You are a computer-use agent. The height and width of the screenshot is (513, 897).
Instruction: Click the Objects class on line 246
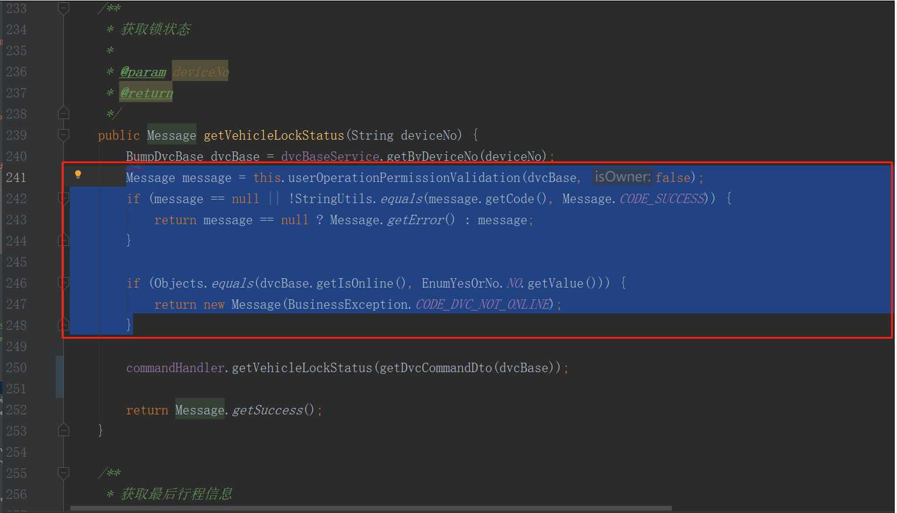[179, 283]
